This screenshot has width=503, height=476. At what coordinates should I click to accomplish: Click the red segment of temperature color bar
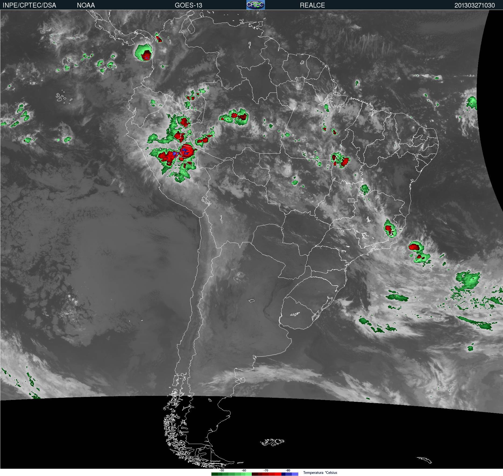tap(267, 474)
